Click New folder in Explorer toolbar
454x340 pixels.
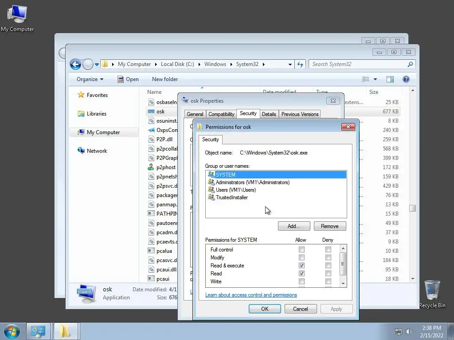(x=165, y=79)
